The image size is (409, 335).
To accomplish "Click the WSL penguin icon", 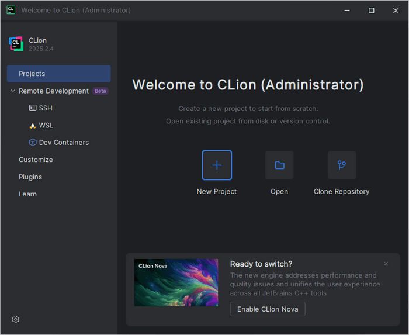I will coord(33,125).
